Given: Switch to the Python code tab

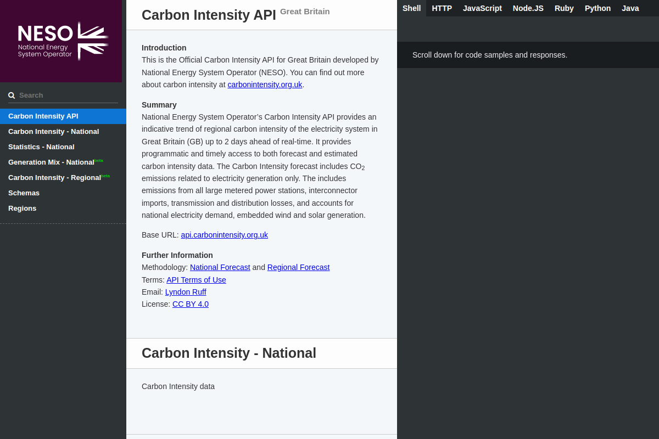Looking at the screenshot, I should pos(597,8).
